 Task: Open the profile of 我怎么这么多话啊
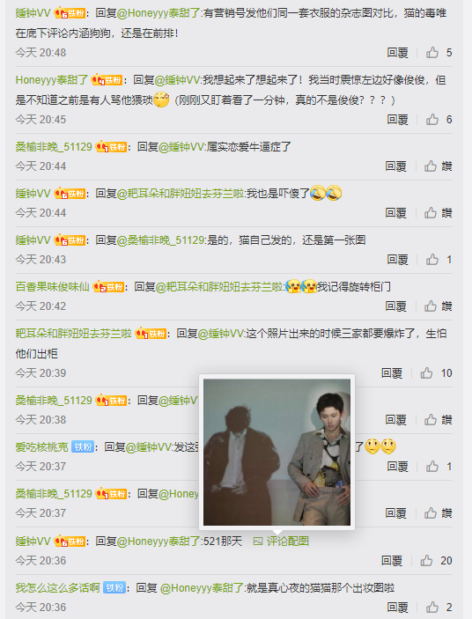pos(57,587)
